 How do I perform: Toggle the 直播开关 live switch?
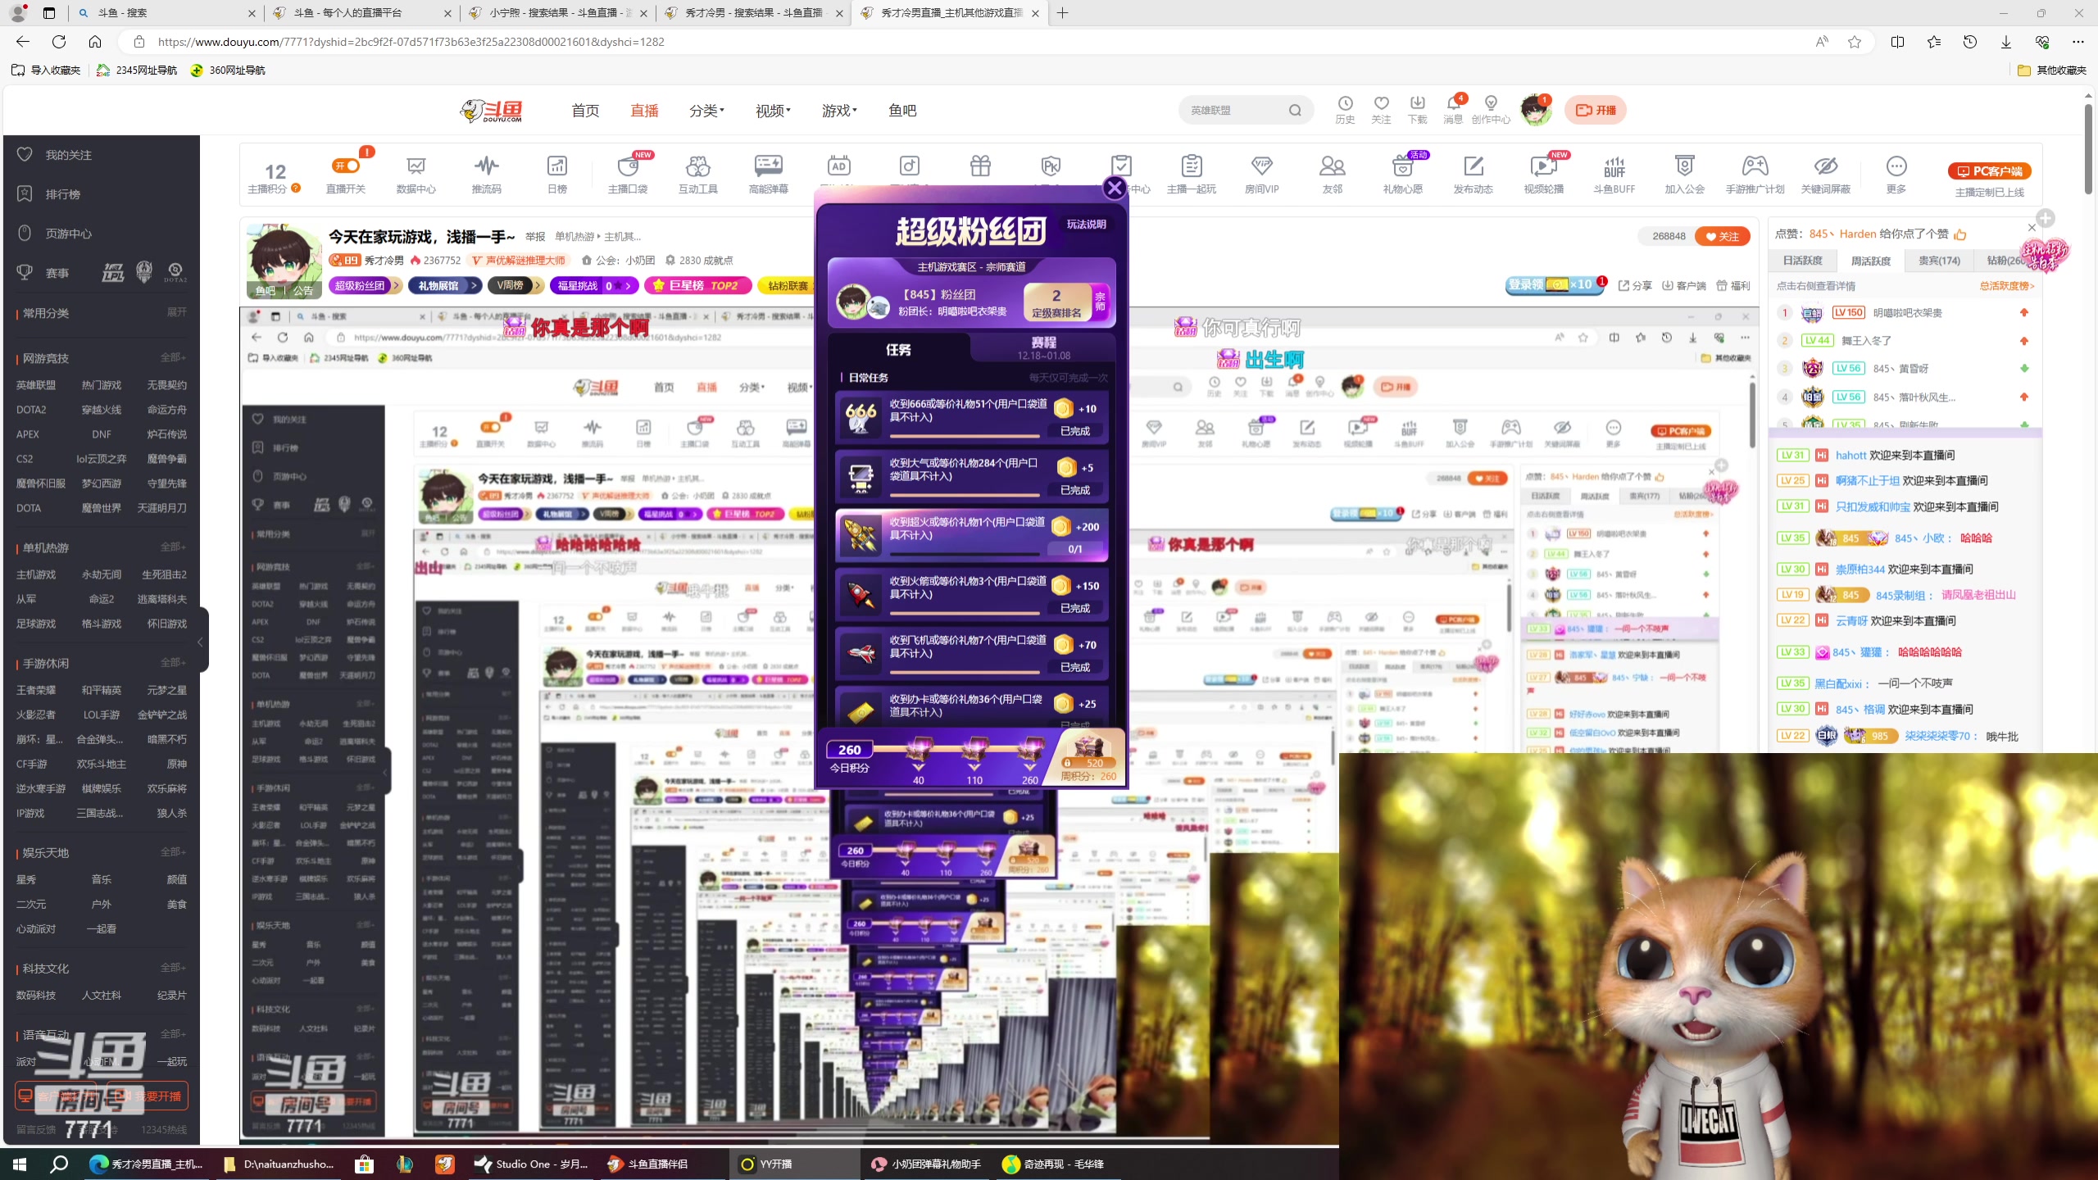click(x=346, y=166)
